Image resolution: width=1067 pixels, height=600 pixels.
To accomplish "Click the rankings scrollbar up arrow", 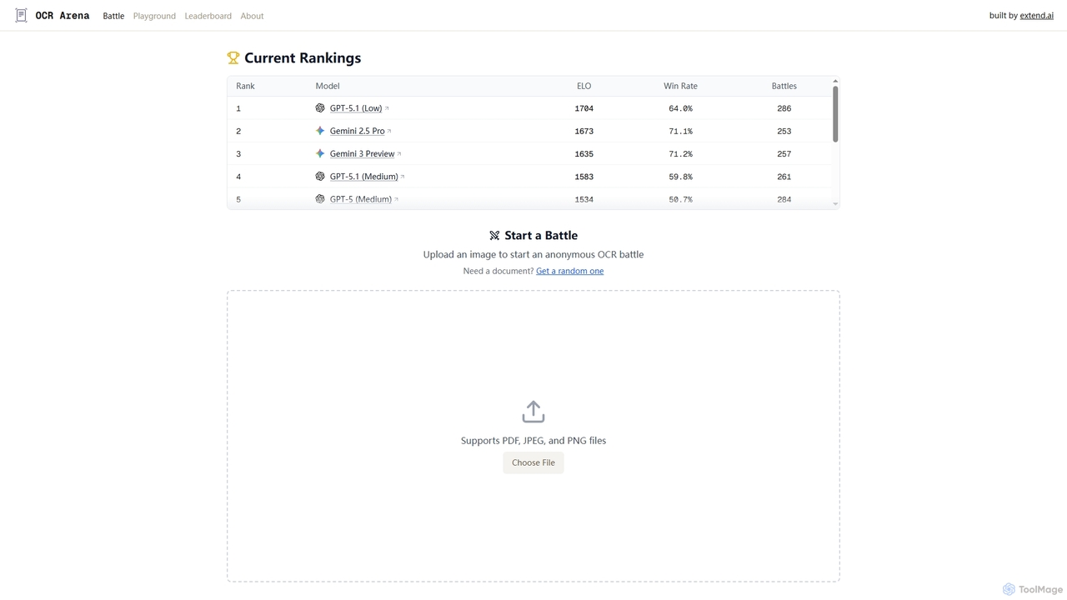I will pyautogui.click(x=835, y=81).
